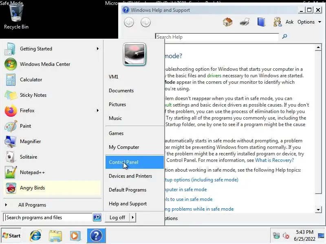Click Show desktop taskbar corner
326x244 pixels.
tap(322, 236)
